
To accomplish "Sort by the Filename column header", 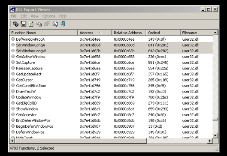I will click(x=197, y=33).
